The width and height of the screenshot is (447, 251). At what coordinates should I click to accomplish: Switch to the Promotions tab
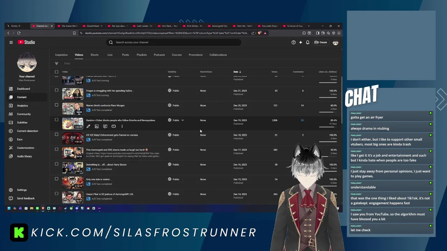point(196,55)
